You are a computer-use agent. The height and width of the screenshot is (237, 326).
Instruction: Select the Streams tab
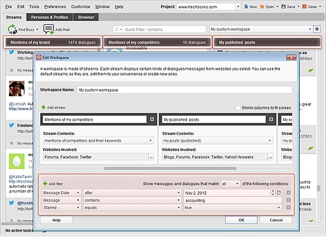pyautogui.click(x=14, y=17)
